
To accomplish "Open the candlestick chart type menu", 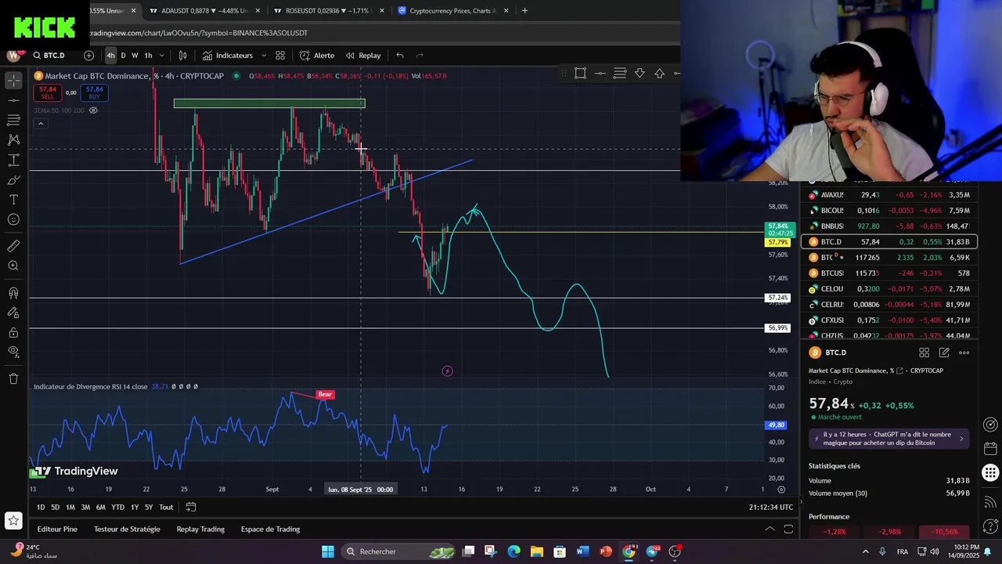I will pos(182,56).
